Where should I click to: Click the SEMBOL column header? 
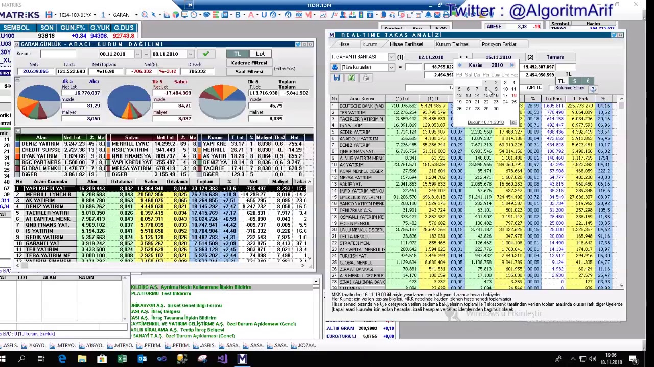16,28
